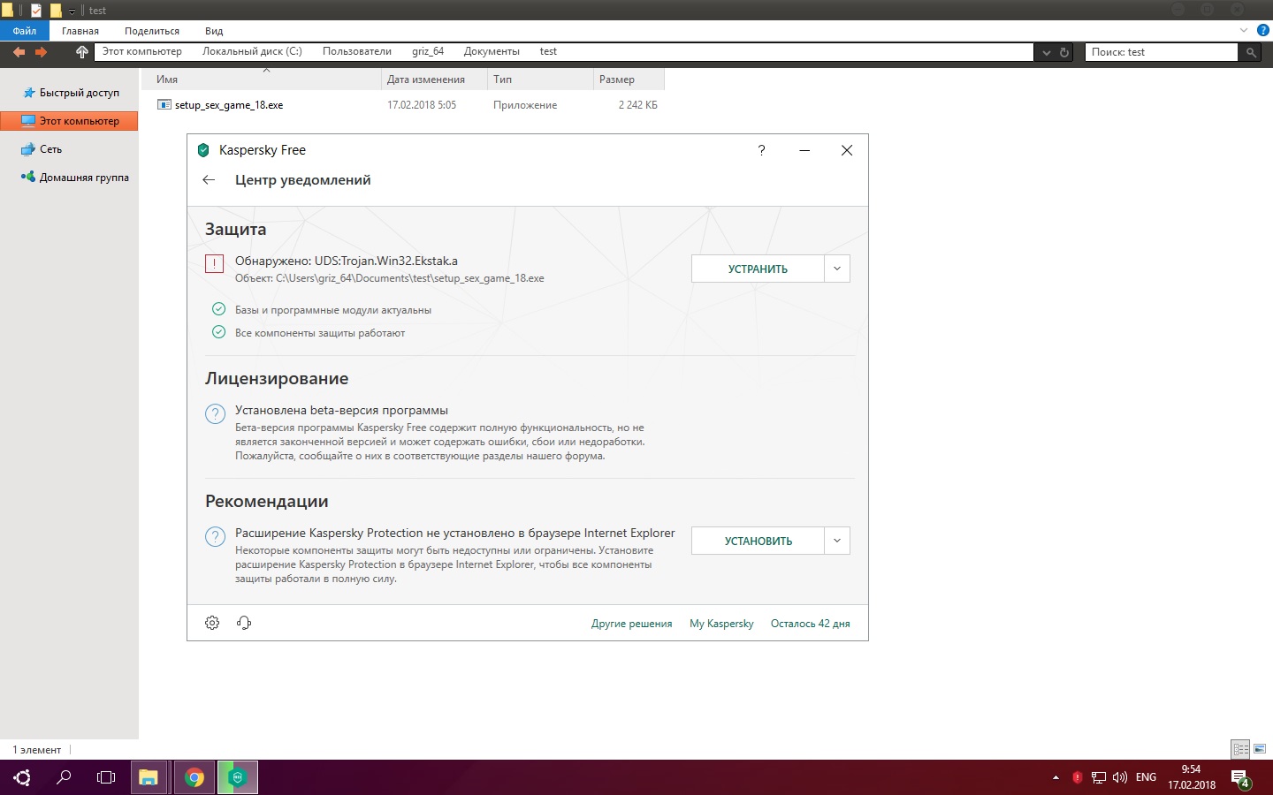Click the Kaspersky shield logo in title bar
The width and height of the screenshot is (1273, 795).
click(203, 150)
